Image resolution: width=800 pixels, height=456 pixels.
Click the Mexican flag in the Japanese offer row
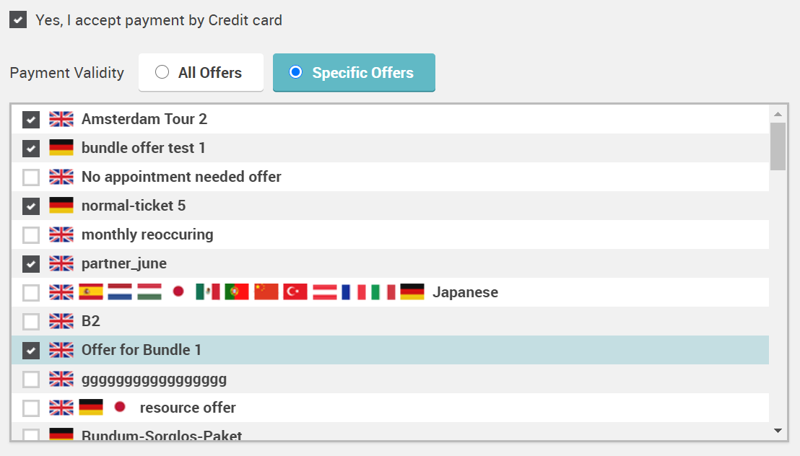pos(208,292)
